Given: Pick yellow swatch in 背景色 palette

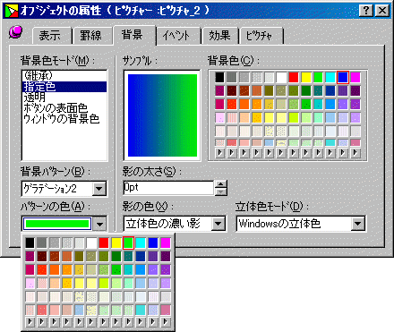Looking at the screenshot, I should point(306,77).
